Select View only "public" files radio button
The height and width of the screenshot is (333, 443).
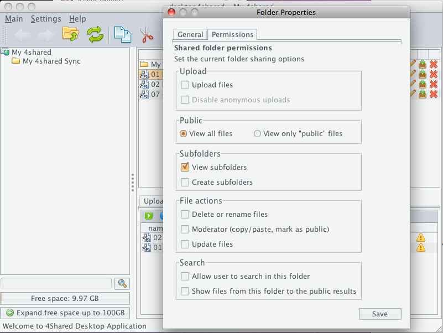pos(257,134)
